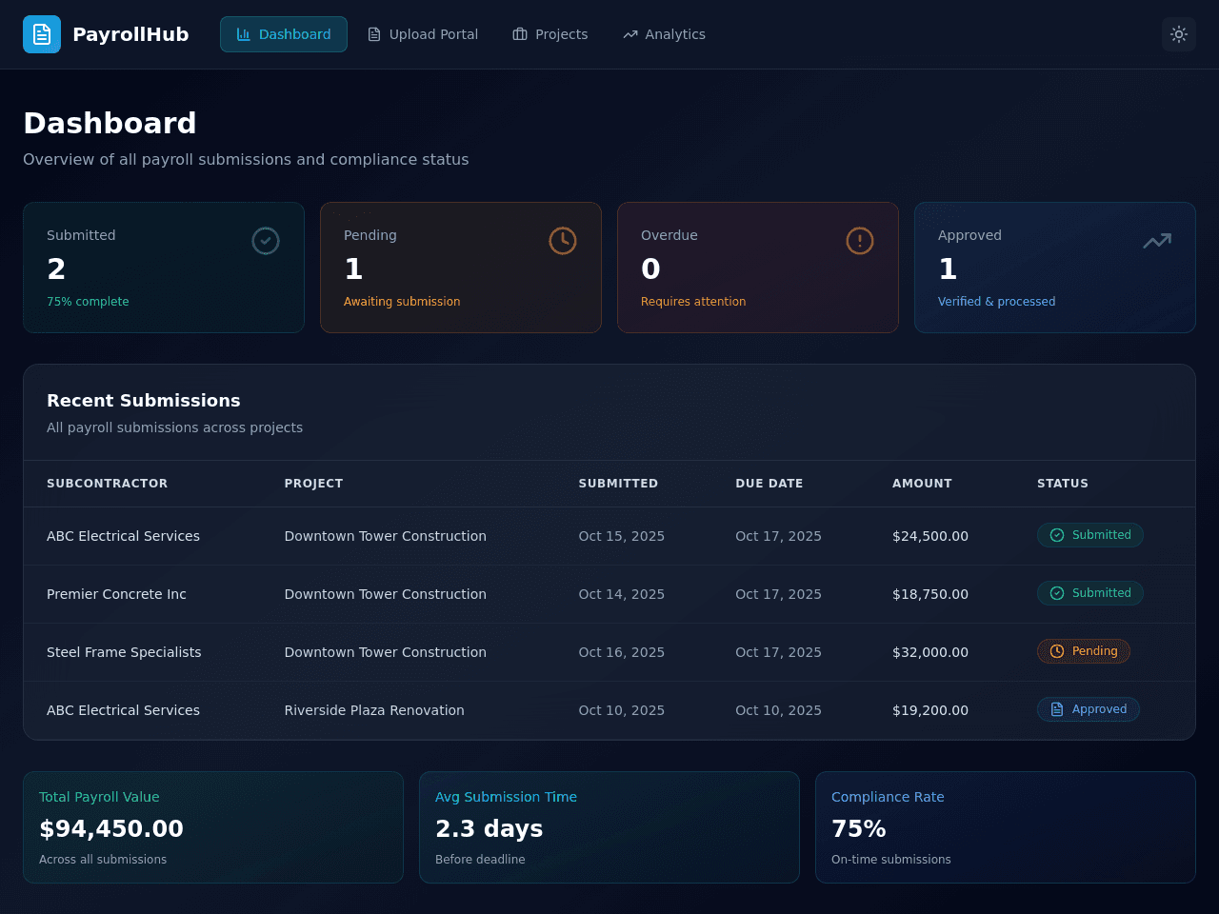The width and height of the screenshot is (1219, 914).
Task: Click the PROJECT column header
Action: [x=313, y=484]
